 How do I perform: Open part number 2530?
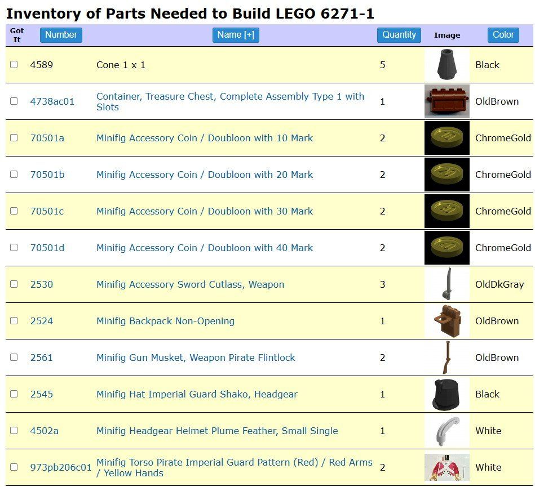coord(42,284)
